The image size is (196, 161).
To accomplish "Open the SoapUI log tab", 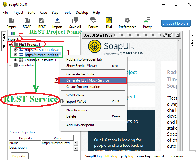I will click(93, 156).
